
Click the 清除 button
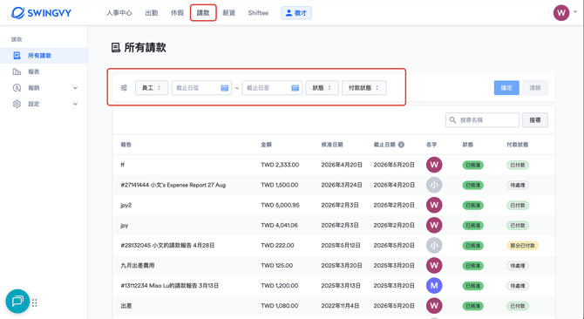[535, 88]
